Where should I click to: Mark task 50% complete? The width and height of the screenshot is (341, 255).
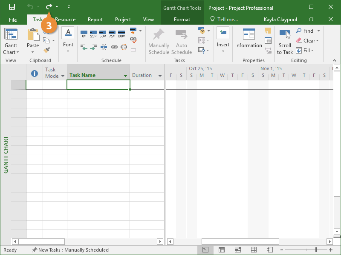pos(103,34)
